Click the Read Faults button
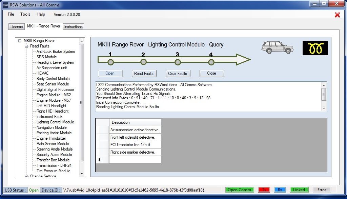 click(x=144, y=73)
